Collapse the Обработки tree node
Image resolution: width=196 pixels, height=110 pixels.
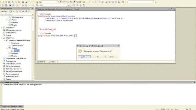2,38
